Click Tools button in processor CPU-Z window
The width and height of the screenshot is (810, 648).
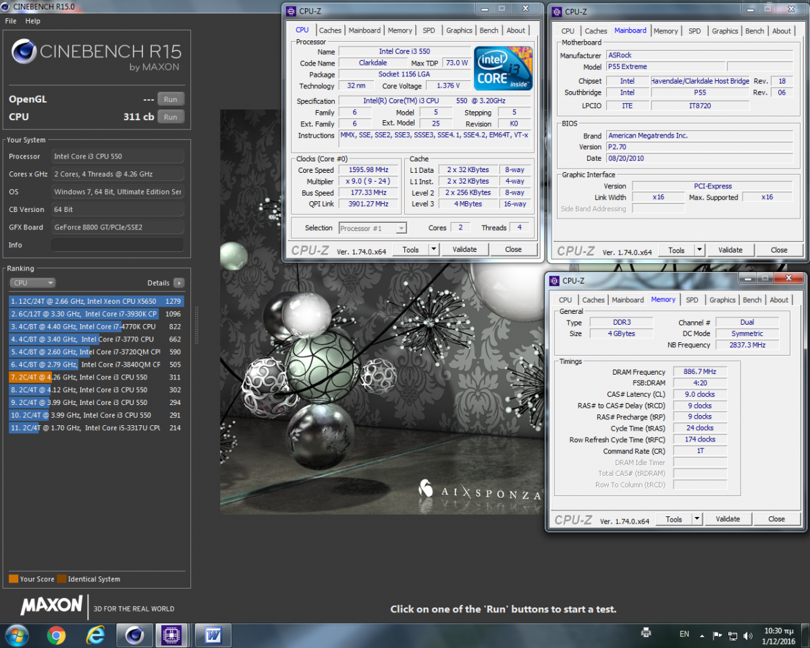click(x=410, y=250)
